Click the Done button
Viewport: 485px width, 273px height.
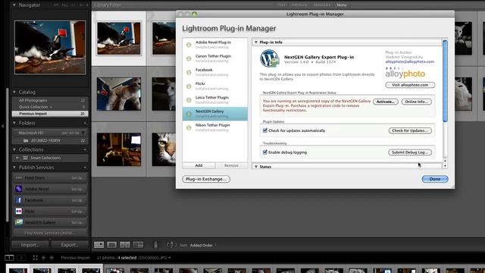coord(435,179)
